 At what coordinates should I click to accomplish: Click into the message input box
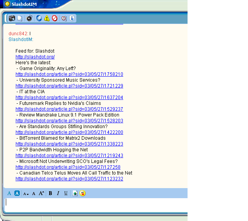96,205
